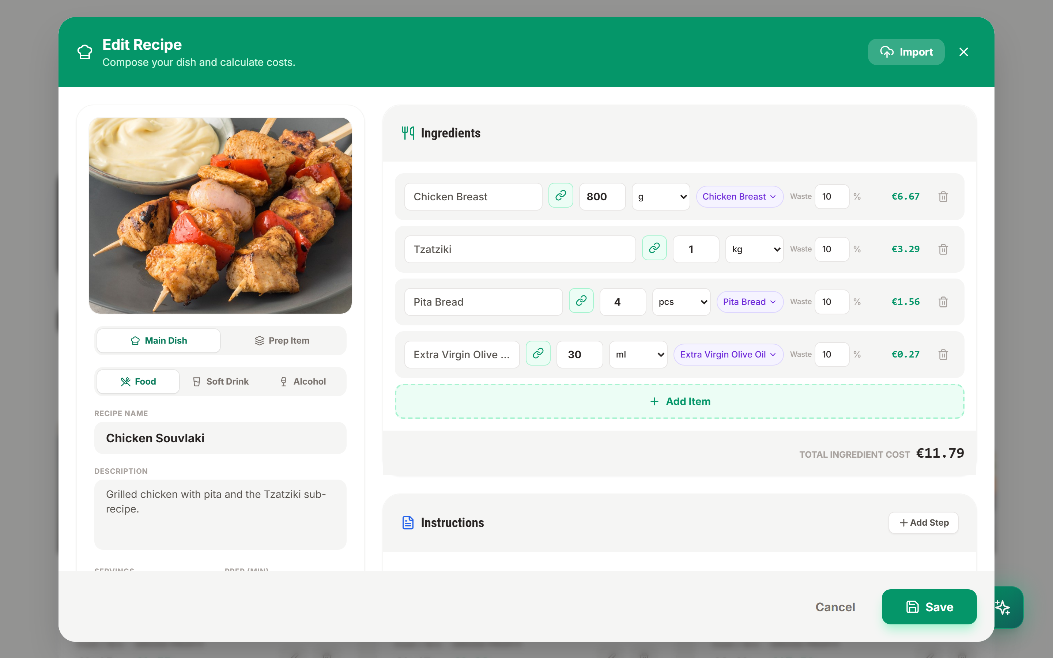Click the Extra Virgin Olive name field
Image resolution: width=1053 pixels, height=658 pixels.
462,355
